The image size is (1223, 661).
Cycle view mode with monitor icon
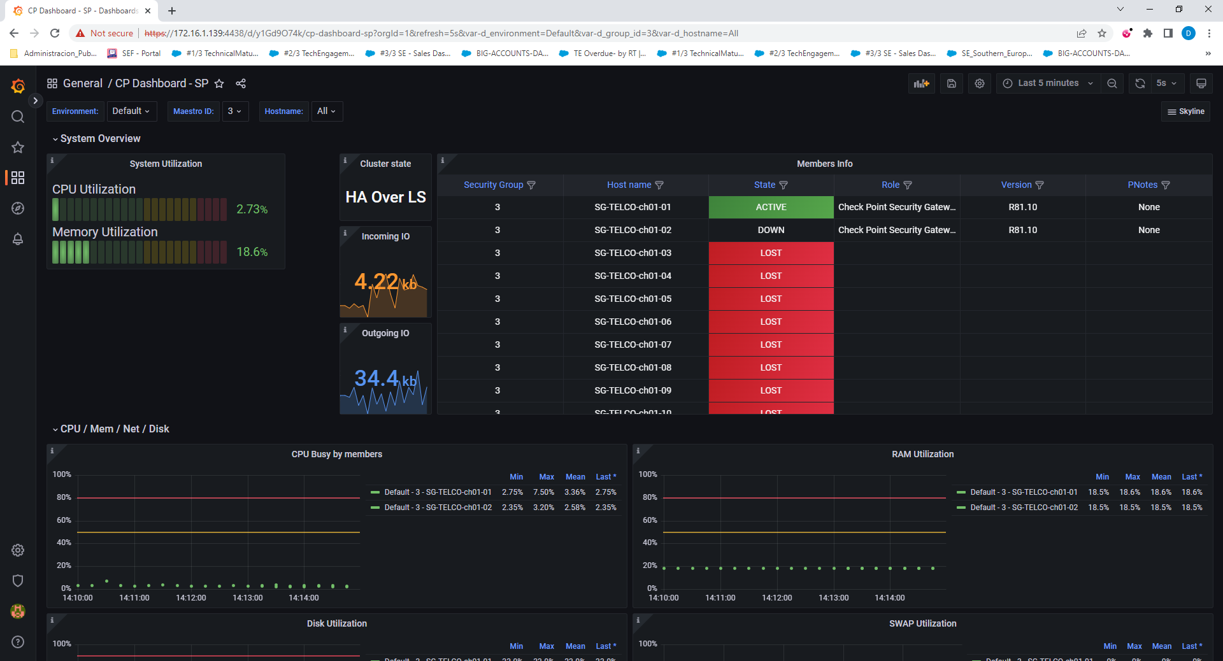pyautogui.click(x=1201, y=83)
